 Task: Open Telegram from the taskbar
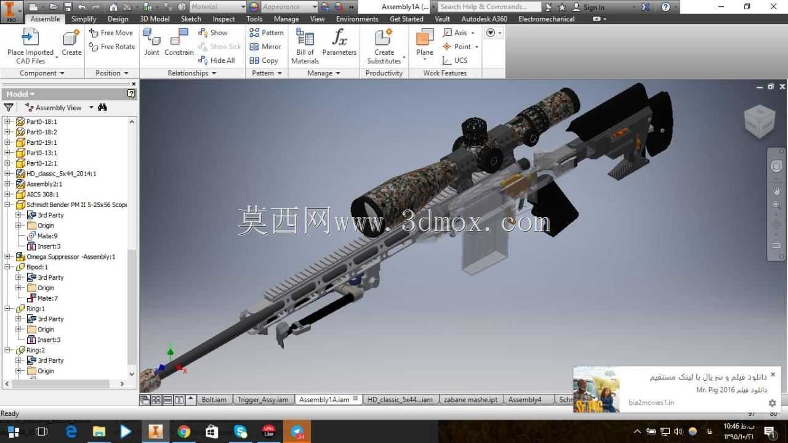tap(297, 431)
